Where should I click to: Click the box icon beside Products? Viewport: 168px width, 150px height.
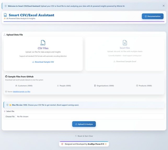(137, 86)
